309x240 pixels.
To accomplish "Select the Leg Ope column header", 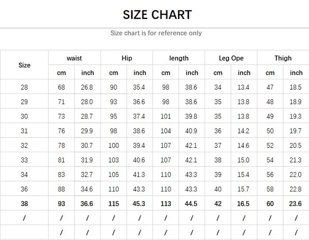I will [x=231, y=58].
